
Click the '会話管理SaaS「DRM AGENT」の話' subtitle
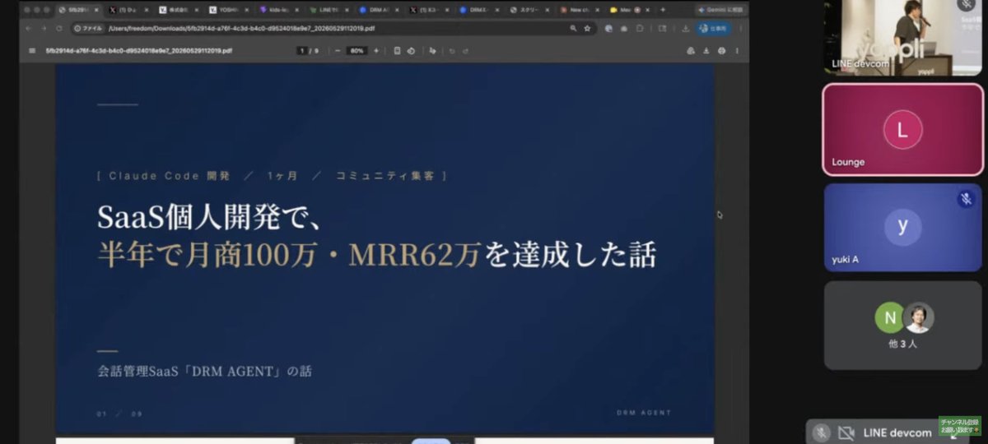(204, 371)
